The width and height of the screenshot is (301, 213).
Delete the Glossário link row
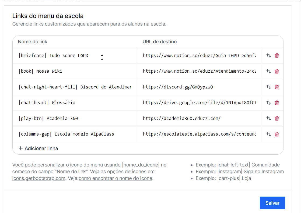(x=277, y=103)
